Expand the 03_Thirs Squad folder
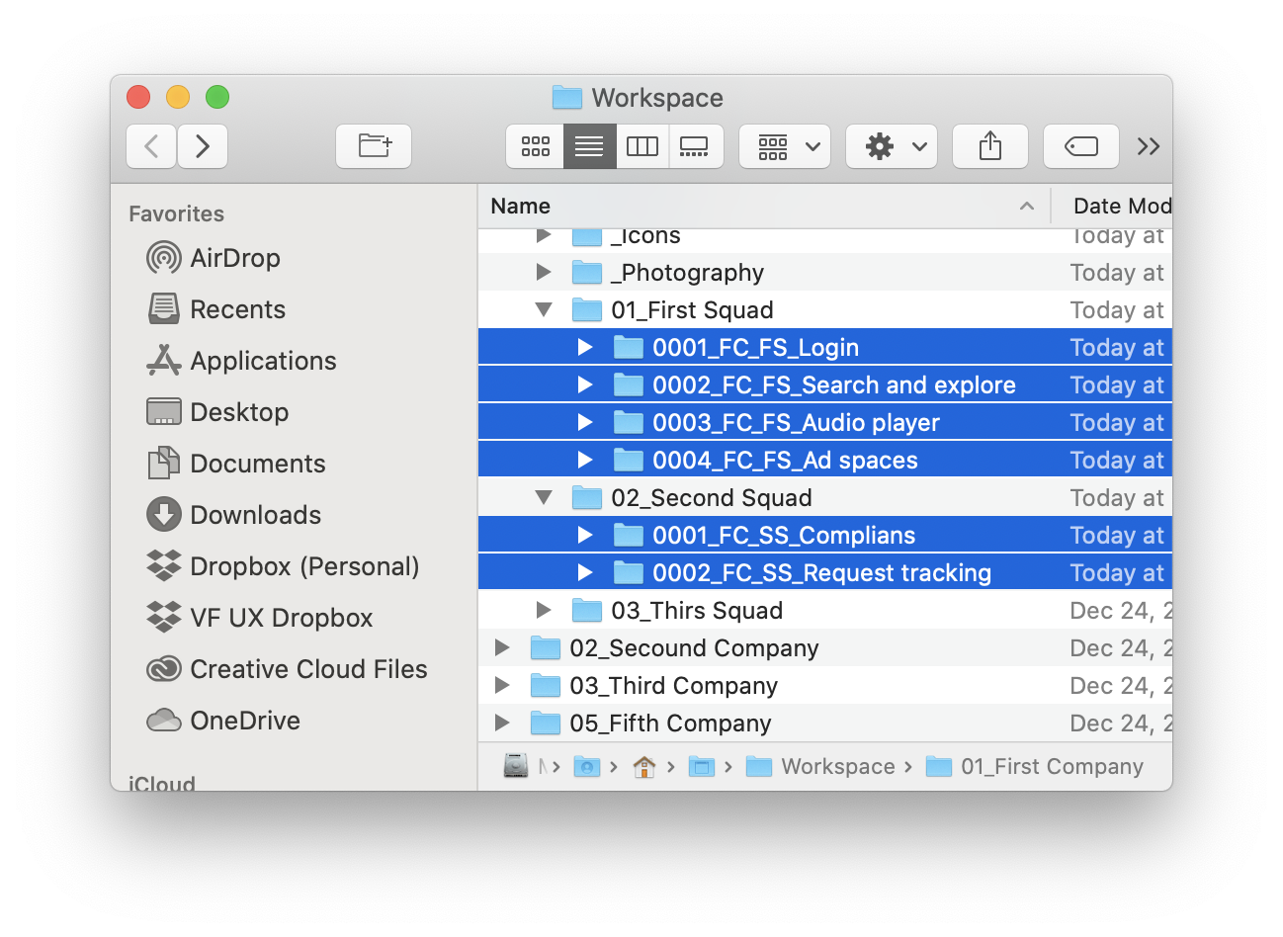This screenshot has height=937, width=1283. click(543, 610)
